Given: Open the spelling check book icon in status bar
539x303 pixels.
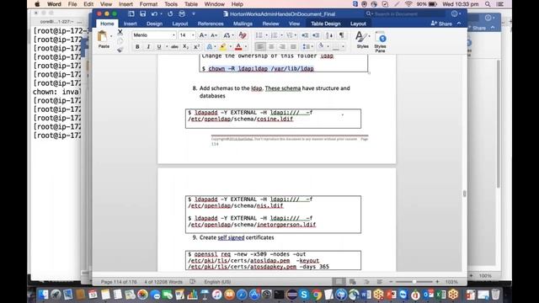Looking at the screenshot, I should coord(193,282).
